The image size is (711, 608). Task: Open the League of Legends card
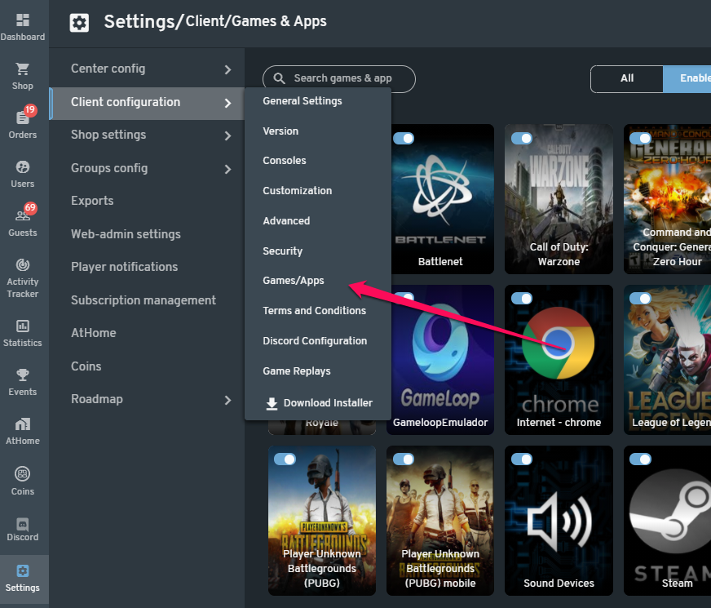pos(668,360)
